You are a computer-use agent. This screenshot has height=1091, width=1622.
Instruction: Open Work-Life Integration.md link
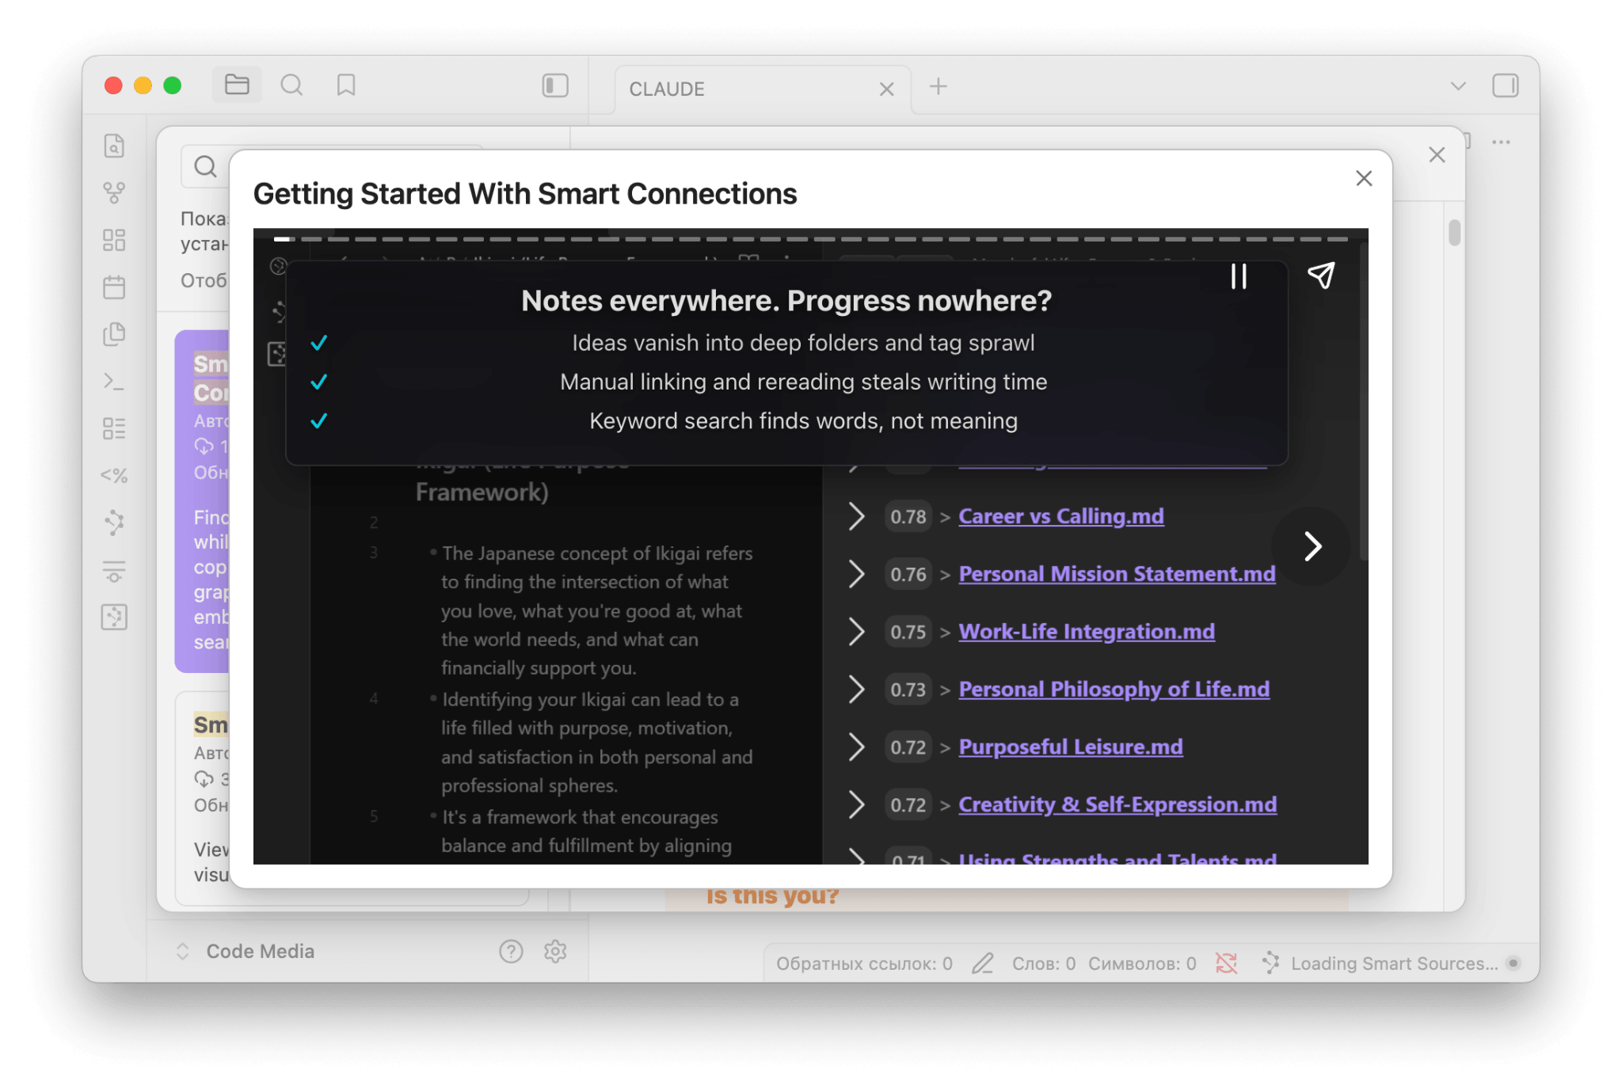(x=1087, y=632)
